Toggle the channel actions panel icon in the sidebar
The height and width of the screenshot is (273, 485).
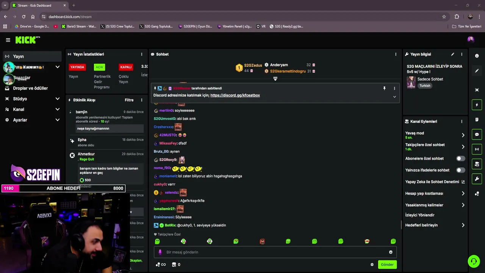477,164
